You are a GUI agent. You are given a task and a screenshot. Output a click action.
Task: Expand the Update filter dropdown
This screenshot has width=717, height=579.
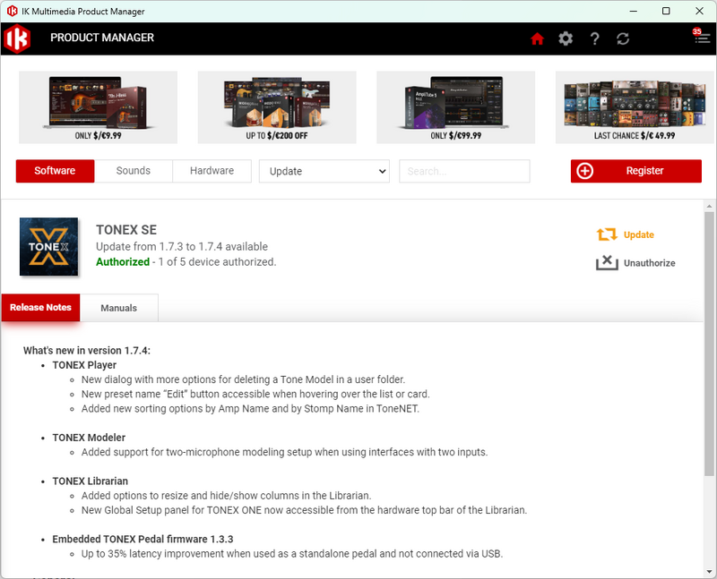pos(324,171)
